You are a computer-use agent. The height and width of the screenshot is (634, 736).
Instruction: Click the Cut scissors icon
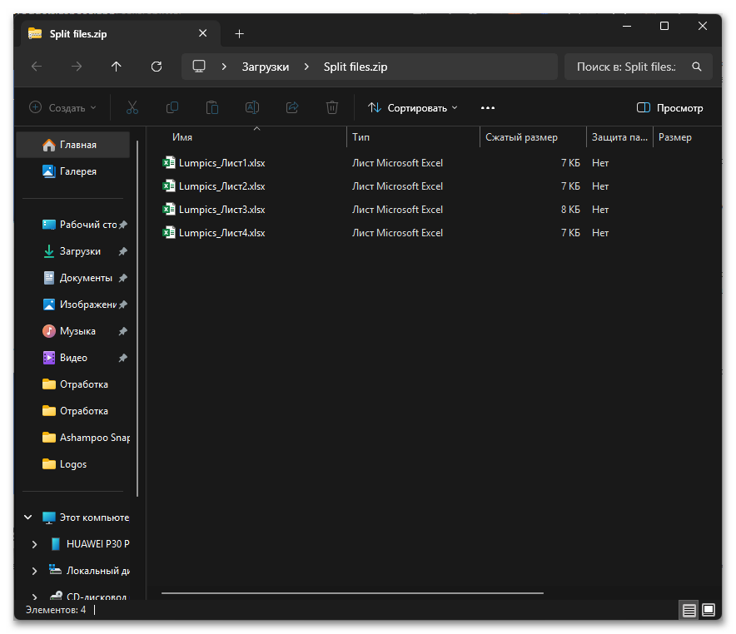(132, 107)
